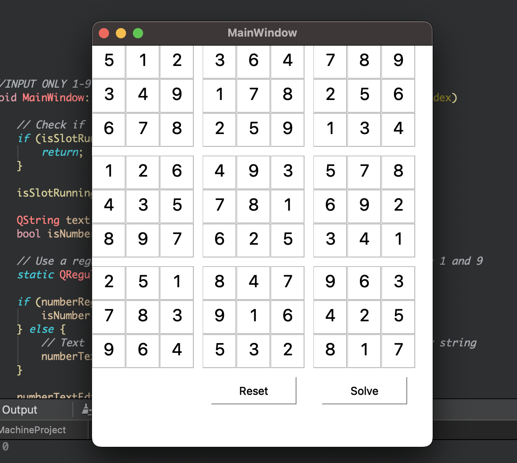Viewport: 517px width, 463px height.
Task: Select the cell showing 6 in the top row
Action: [x=253, y=62]
